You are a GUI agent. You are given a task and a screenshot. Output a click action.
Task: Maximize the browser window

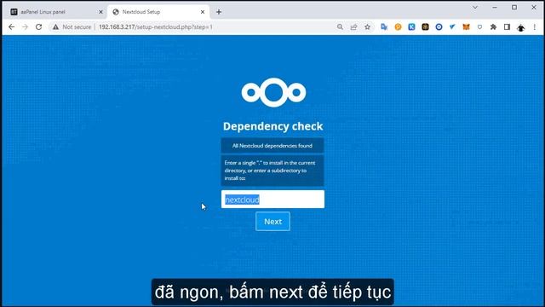(514, 8)
